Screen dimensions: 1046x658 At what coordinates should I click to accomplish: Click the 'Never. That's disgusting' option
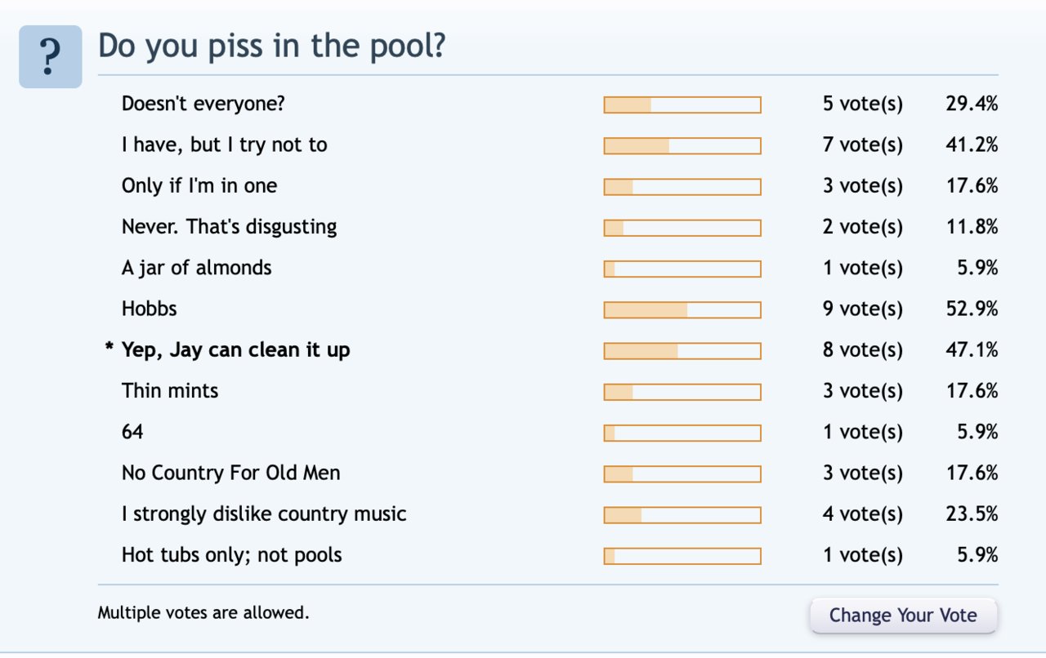click(230, 227)
